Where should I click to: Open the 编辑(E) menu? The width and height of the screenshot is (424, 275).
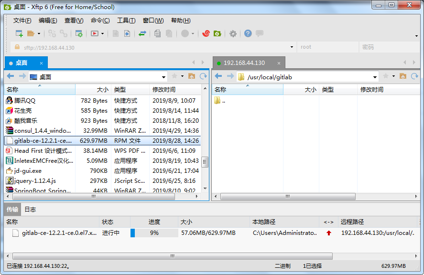(48, 21)
